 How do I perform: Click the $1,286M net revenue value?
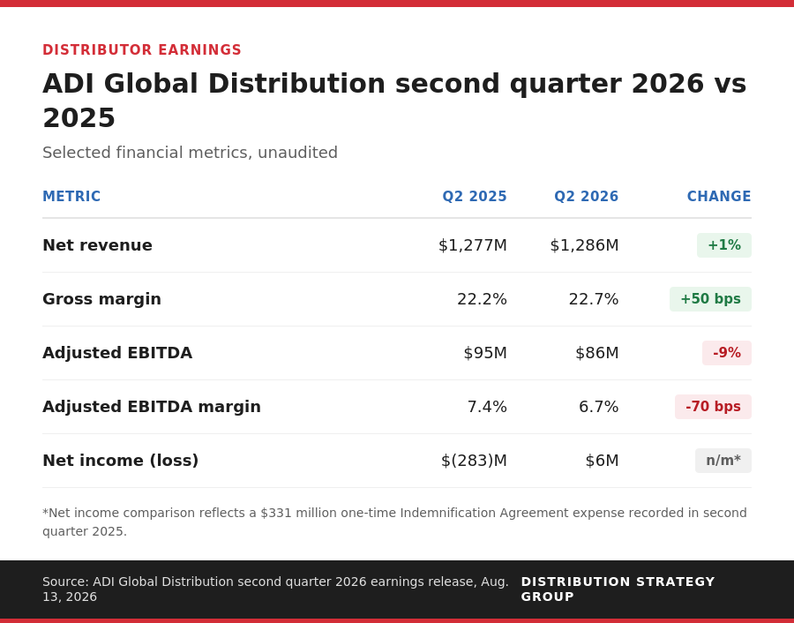[584, 245]
